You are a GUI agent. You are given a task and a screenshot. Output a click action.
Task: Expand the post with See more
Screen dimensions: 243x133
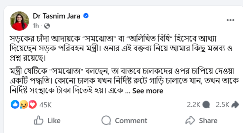coord(147,91)
